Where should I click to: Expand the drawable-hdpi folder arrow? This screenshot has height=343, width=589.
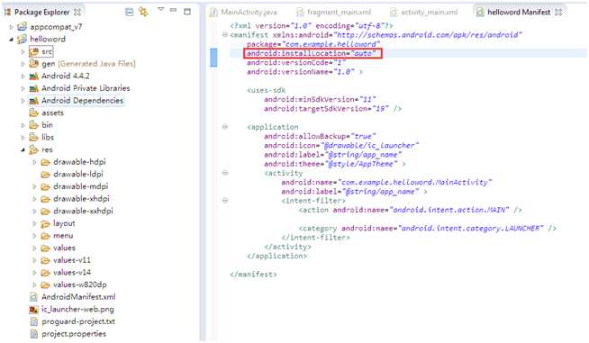click(34, 162)
